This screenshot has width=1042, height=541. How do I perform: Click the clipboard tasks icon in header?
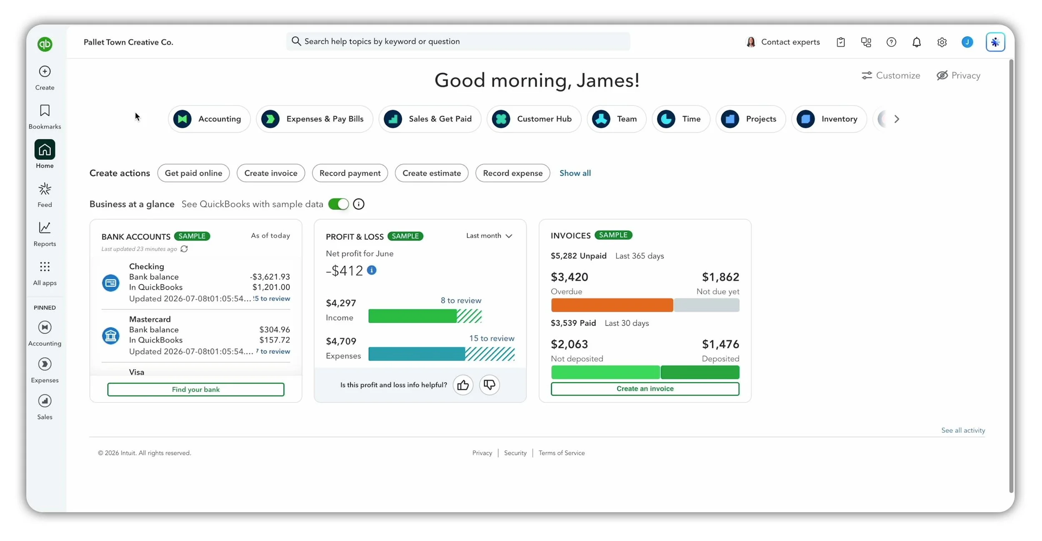click(841, 42)
